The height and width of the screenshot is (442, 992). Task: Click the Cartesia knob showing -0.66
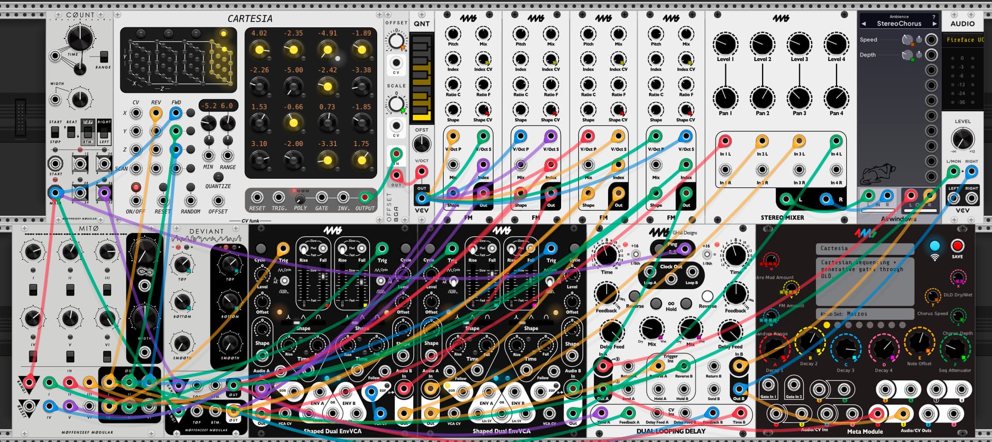tap(293, 123)
